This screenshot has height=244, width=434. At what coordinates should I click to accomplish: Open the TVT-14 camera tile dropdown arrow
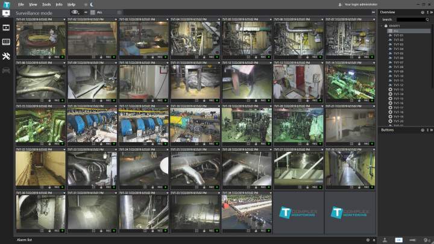click(x=374, y=63)
